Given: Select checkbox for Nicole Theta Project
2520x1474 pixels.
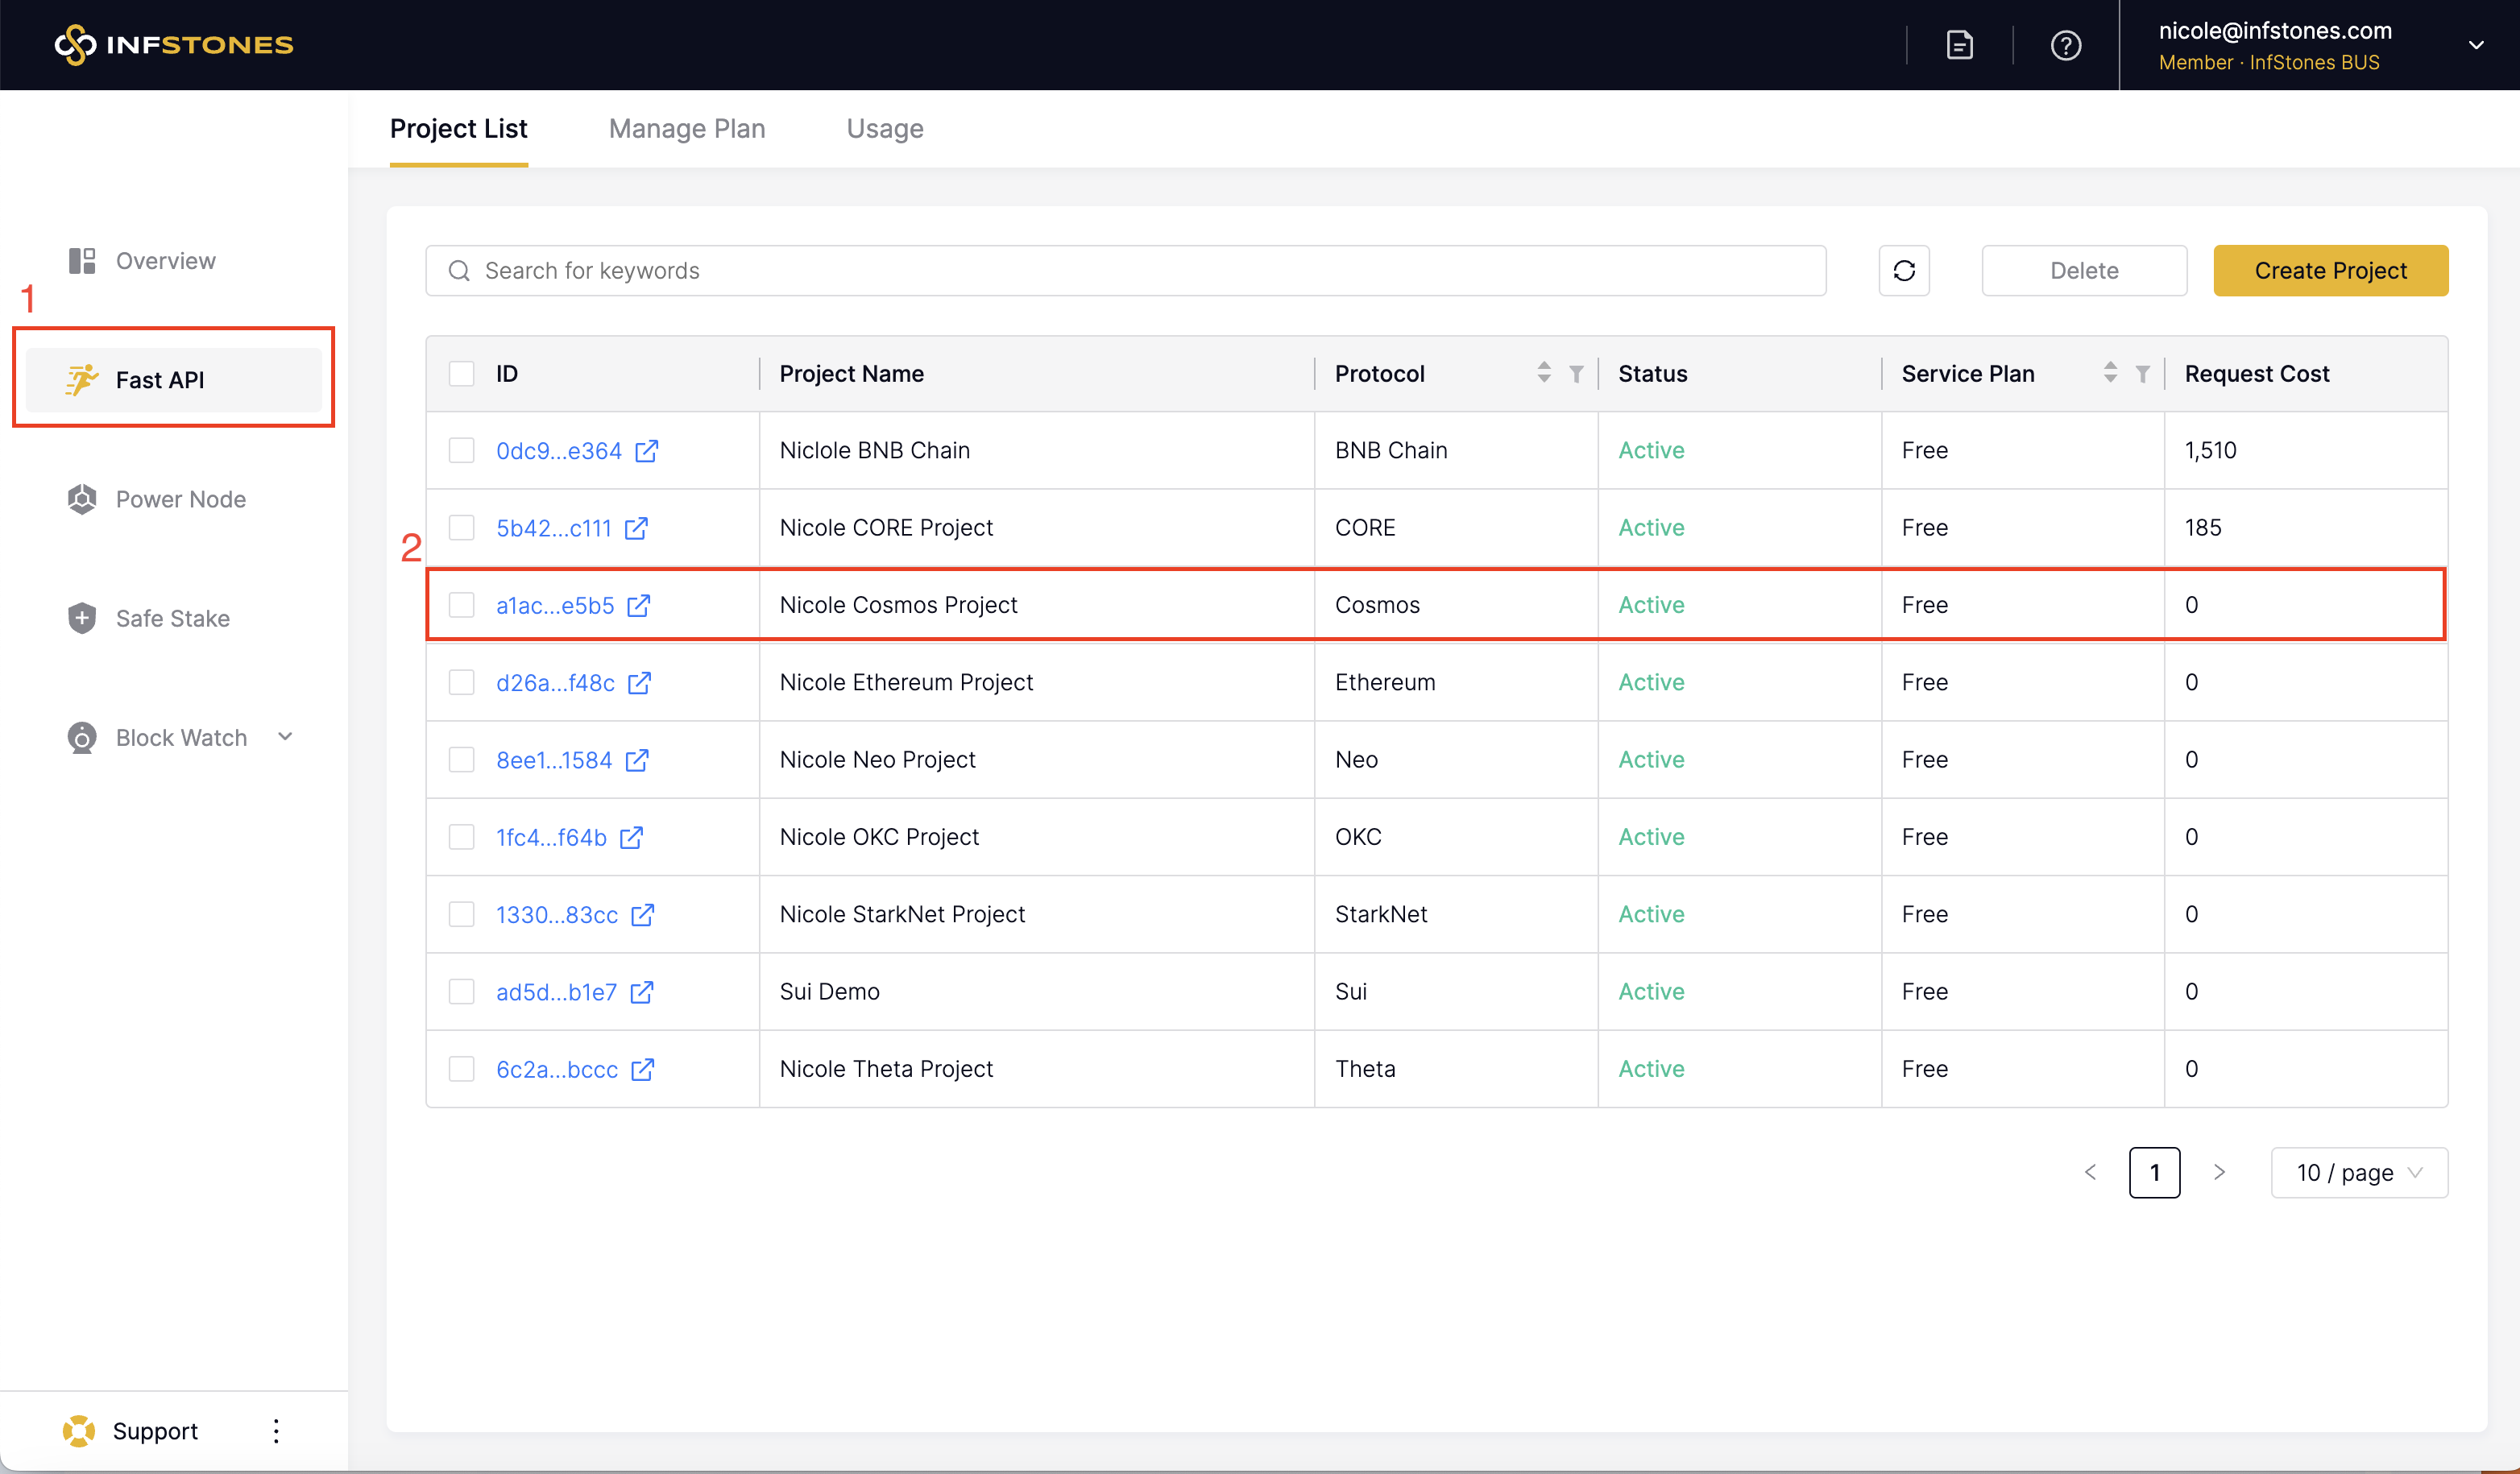Looking at the screenshot, I should tap(461, 1069).
